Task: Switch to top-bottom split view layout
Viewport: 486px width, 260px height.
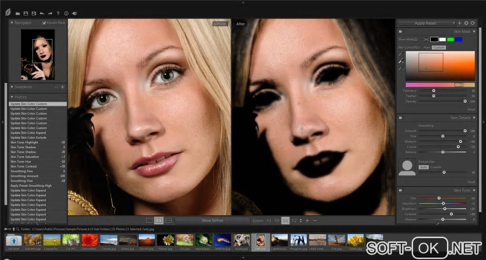Action: pos(168,220)
